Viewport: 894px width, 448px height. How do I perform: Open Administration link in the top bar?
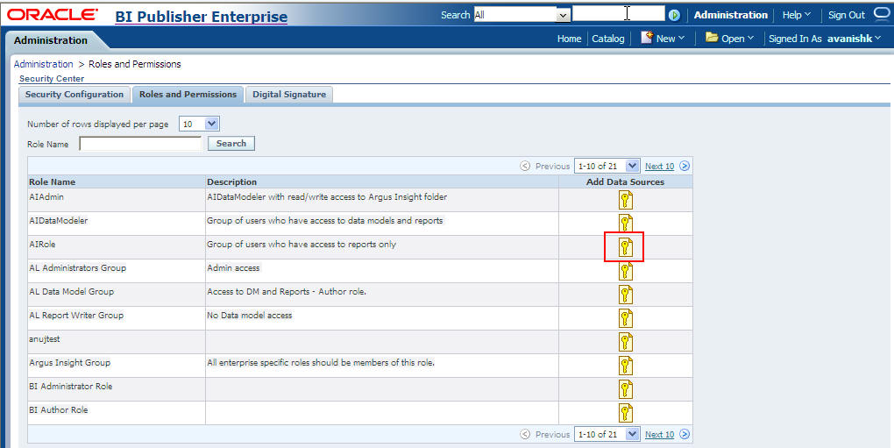(731, 15)
